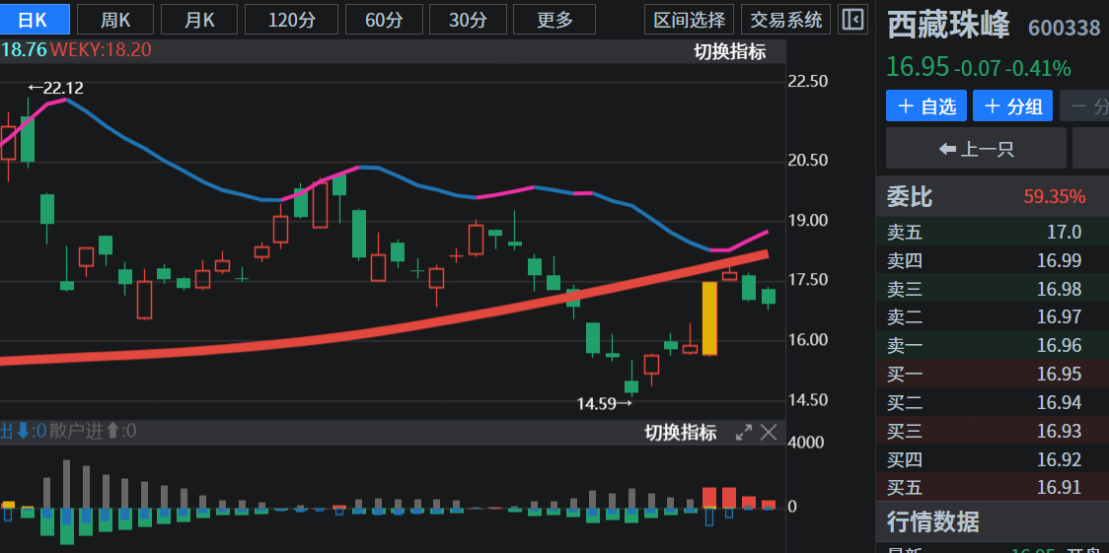Viewport: 1109px width, 553px height.
Task: Open 切换指标 on volume sub-chart
Action: [x=680, y=432]
